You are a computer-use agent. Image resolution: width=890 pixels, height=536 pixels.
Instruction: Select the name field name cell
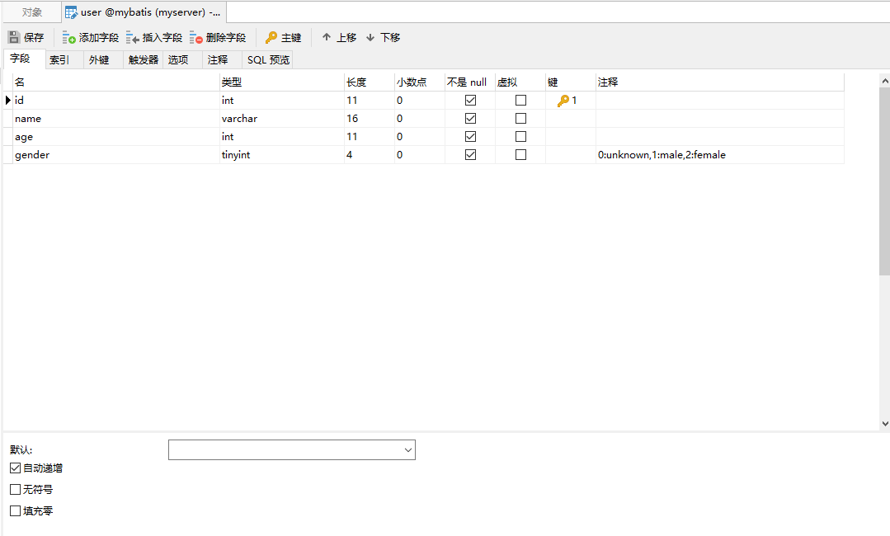pyautogui.click(x=115, y=119)
